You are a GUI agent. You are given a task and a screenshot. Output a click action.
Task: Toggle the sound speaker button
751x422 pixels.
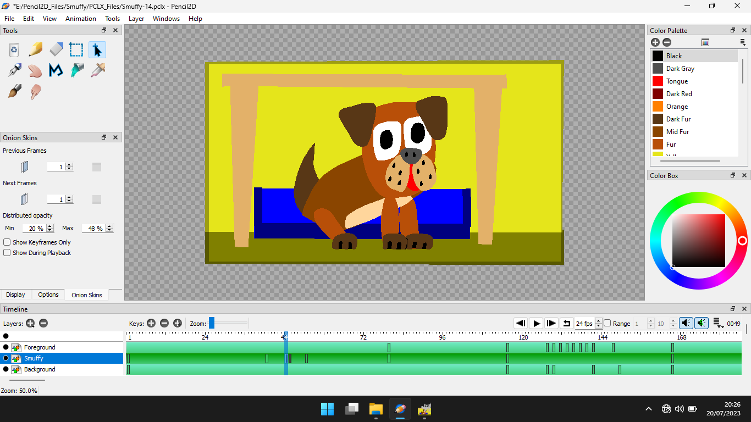point(686,323)
